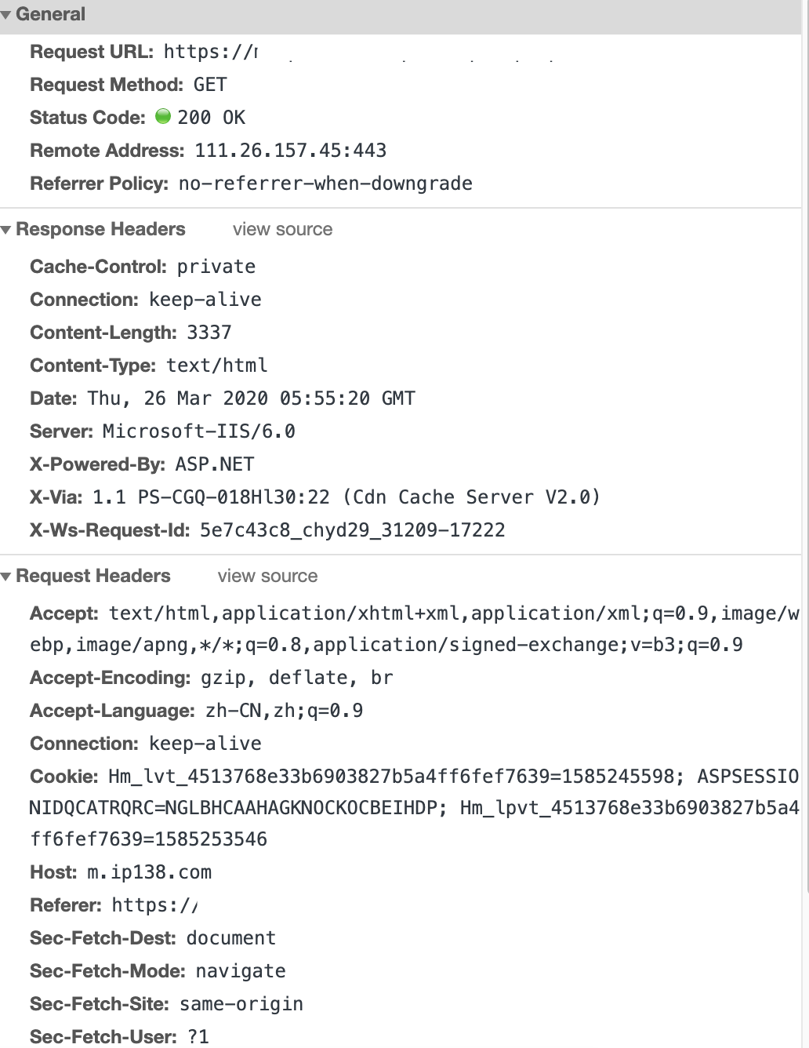The image size is (809, 1048).
Task: Collapse the Response Headers section
Action: click(x=7, y=229)
